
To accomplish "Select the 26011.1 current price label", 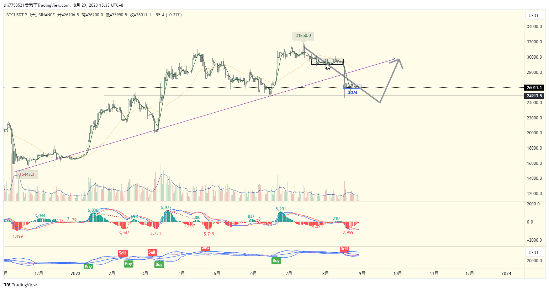I will click(x=534, y=88).
